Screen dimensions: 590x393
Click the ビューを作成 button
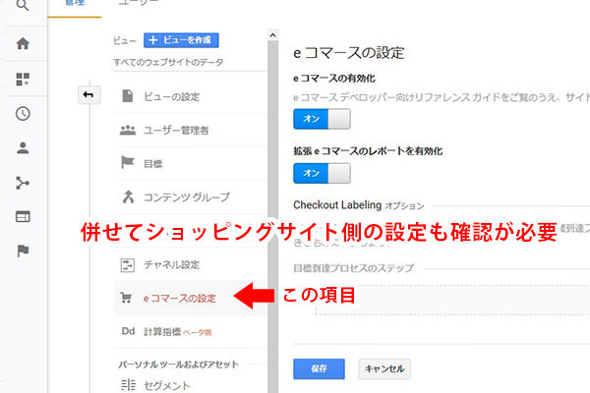181,40
